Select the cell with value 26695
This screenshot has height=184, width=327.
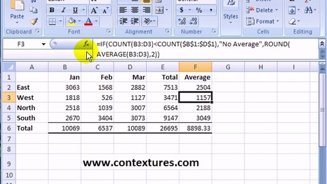[x=162, y=128]
